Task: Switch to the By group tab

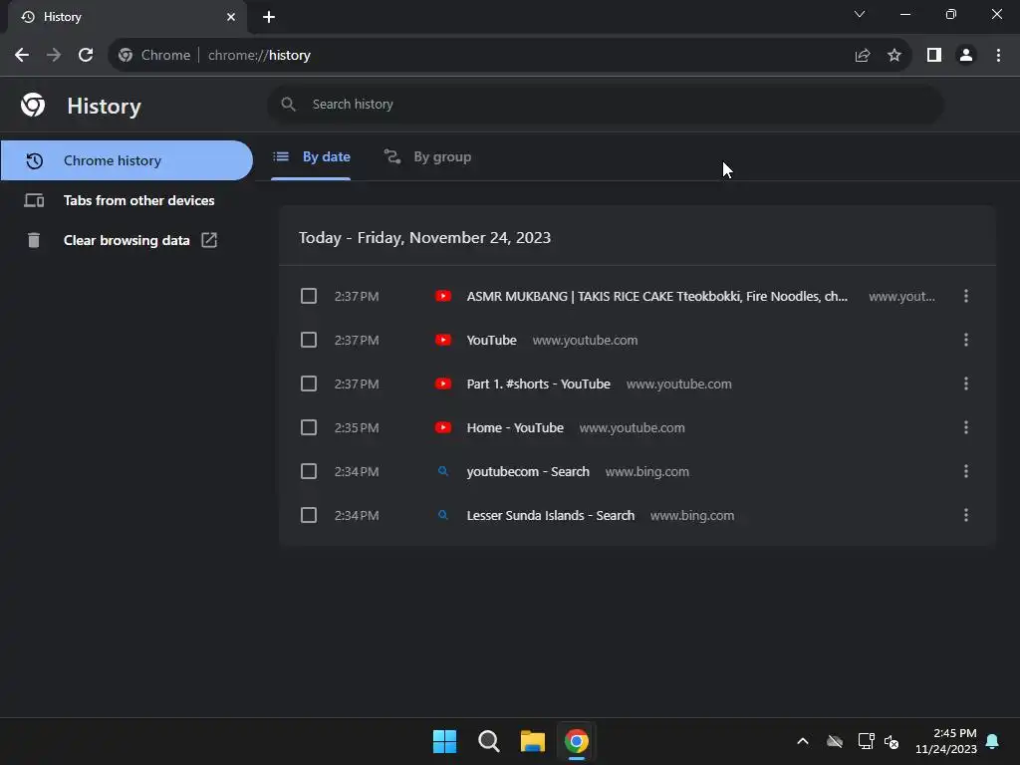Action: (x=427, y=156)
